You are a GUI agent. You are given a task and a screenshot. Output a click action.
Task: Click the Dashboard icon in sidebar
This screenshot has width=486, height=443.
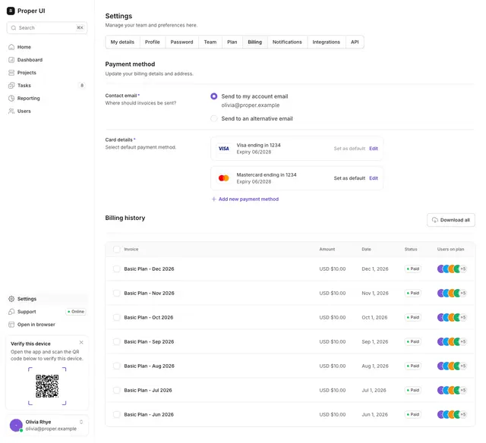coord(11,60)
